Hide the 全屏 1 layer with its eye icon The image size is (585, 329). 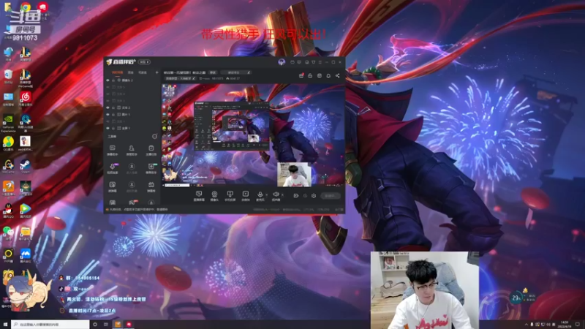[107, 129]
